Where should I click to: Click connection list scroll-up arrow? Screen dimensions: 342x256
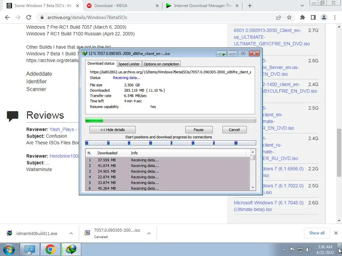(x=253, y=152)
